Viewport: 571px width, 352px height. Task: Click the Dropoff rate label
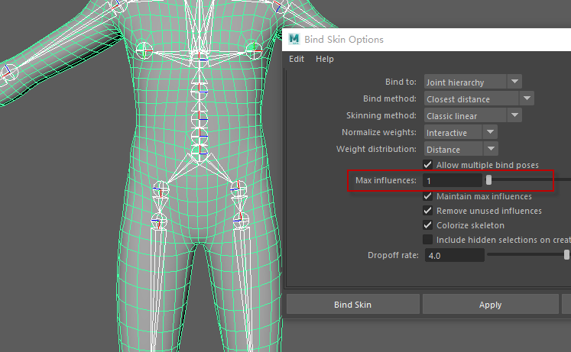(394, 255)
